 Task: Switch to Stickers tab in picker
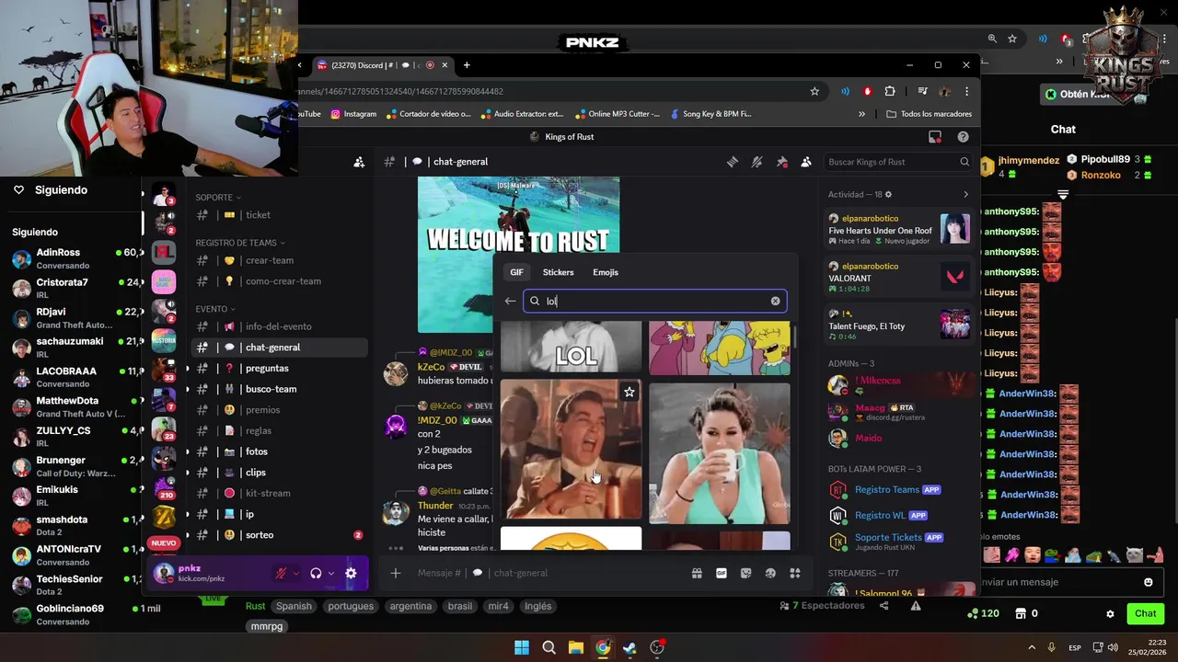tap(558, 272)
